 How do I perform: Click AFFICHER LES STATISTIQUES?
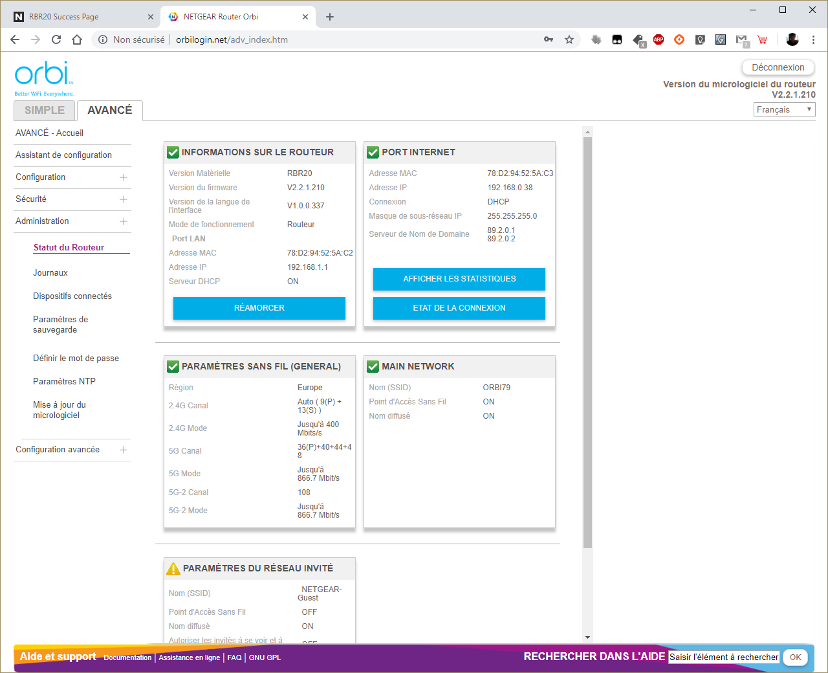(x=459, y=279)
